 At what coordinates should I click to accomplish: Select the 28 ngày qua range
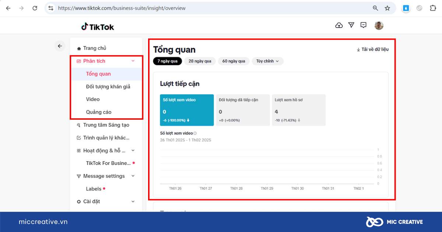200,61
